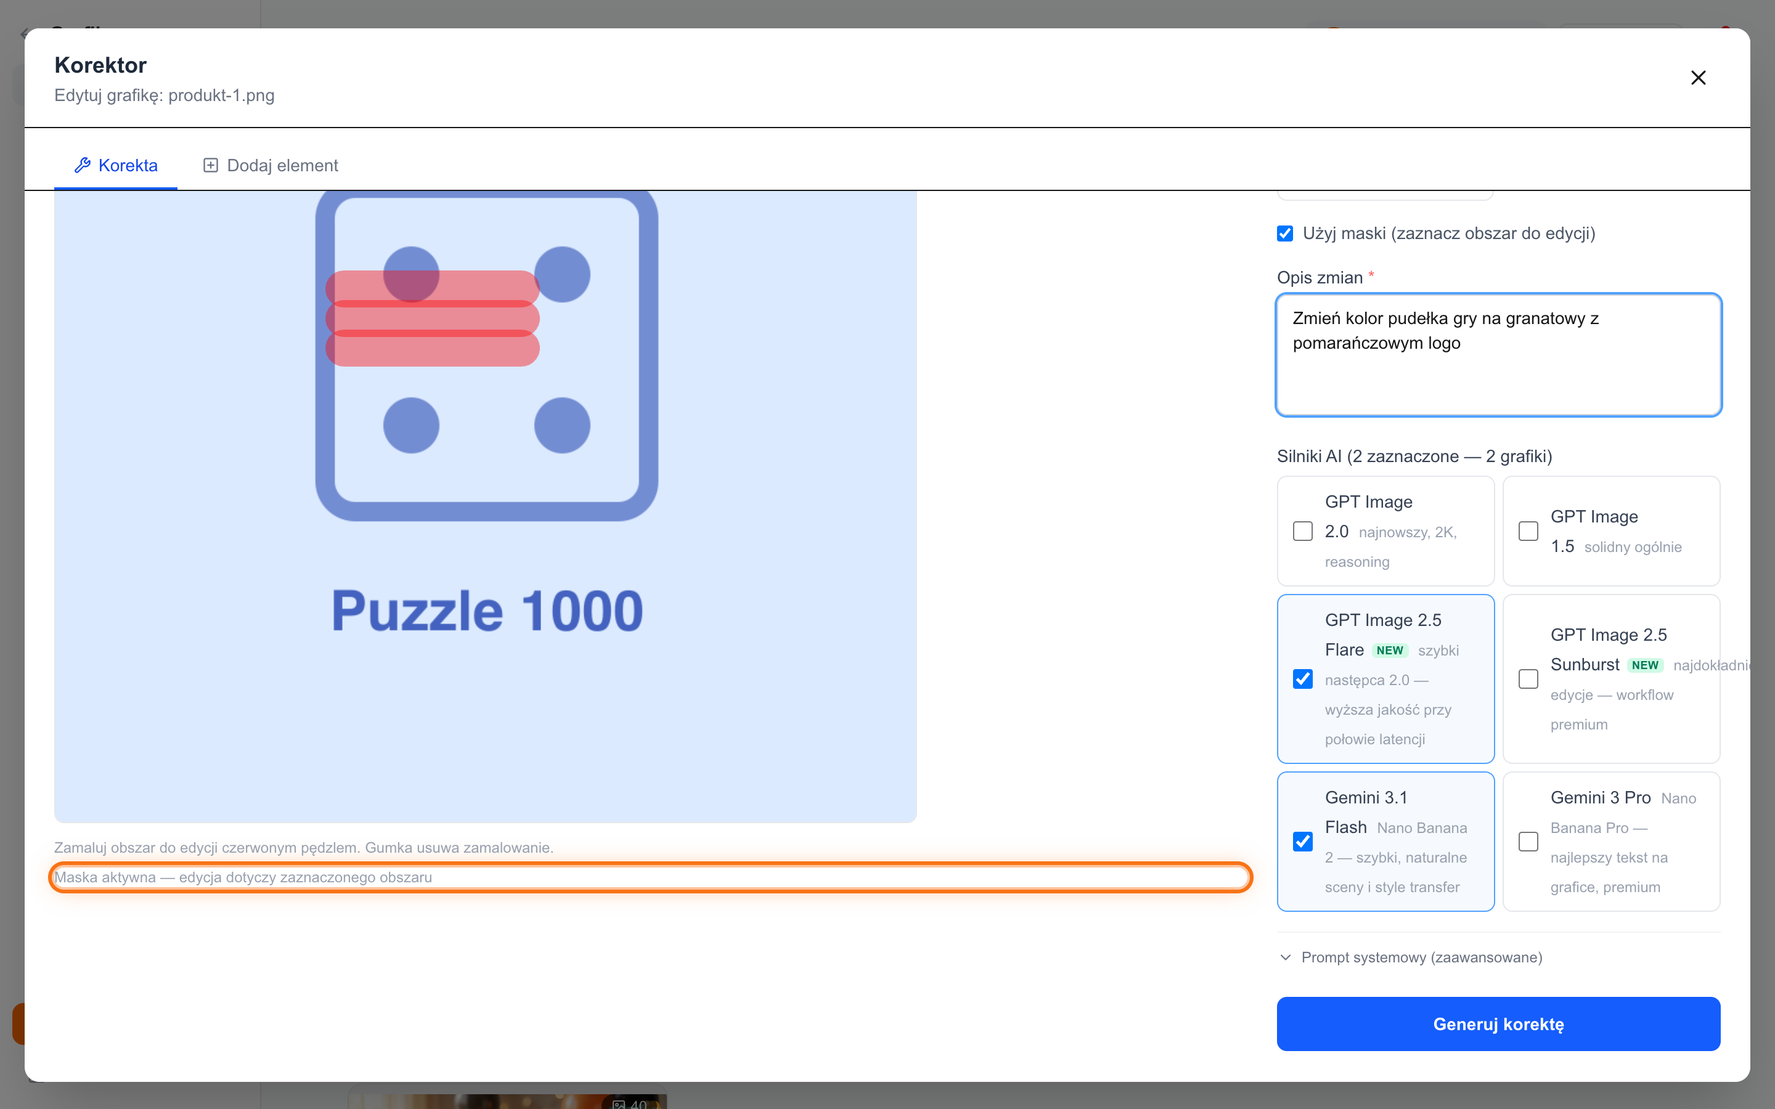Click the dice graphic on the canvas
1775x1109 pixels.
click(x=487, y=357)
